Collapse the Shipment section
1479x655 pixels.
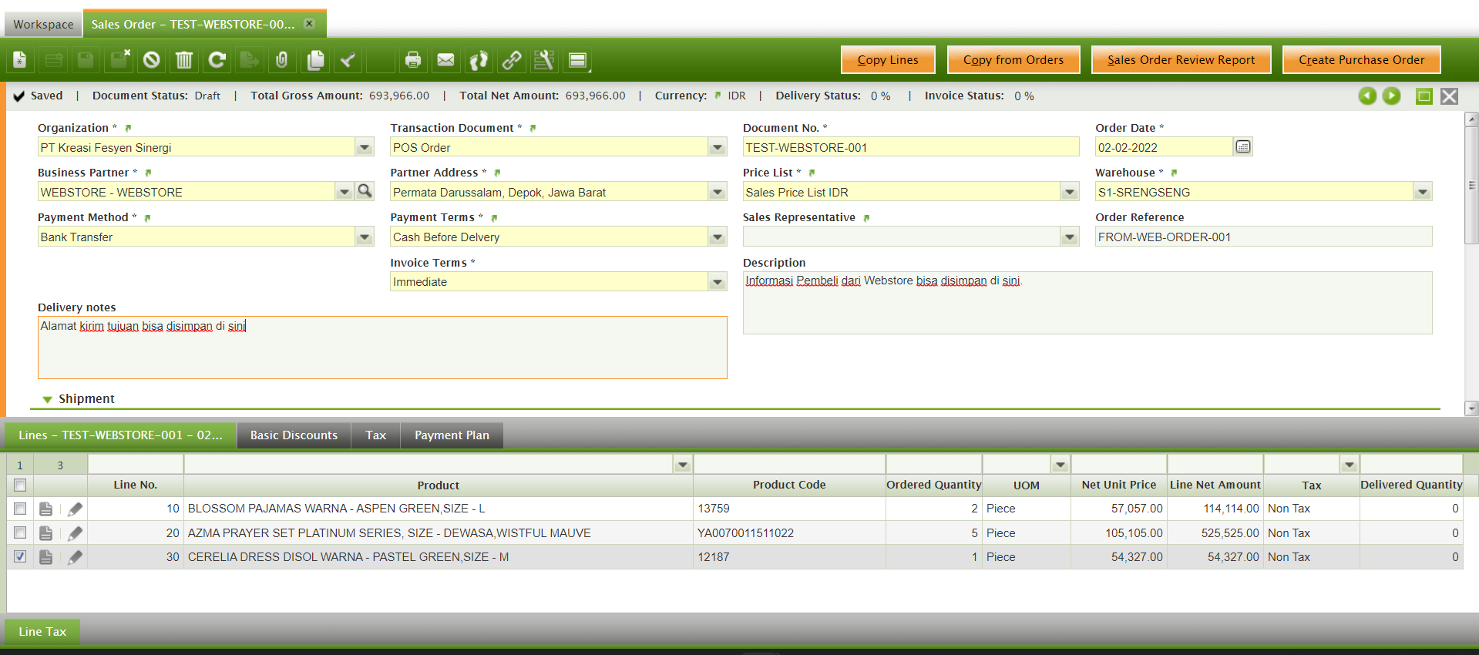48,399
